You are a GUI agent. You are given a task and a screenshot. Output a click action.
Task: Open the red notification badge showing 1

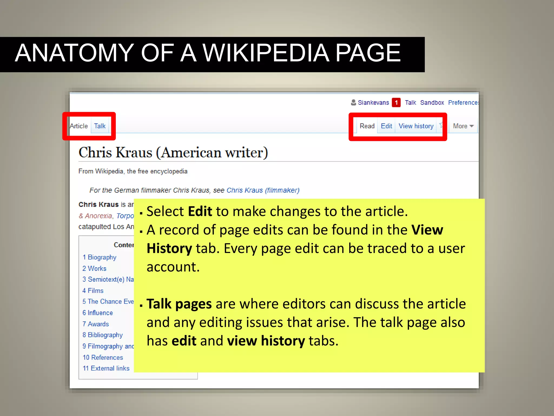[396, 103]
